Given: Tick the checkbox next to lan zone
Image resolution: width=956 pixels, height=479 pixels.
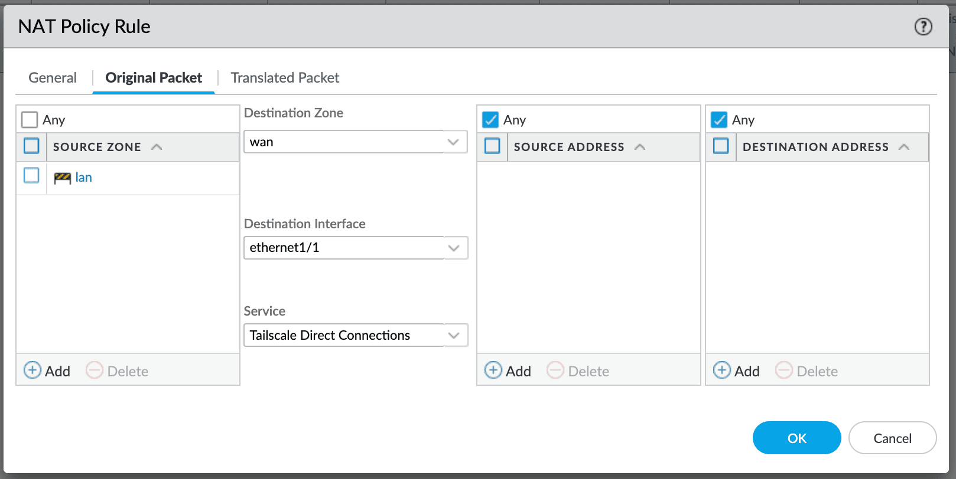Looking at the screenshot, I should coord(31,176).
